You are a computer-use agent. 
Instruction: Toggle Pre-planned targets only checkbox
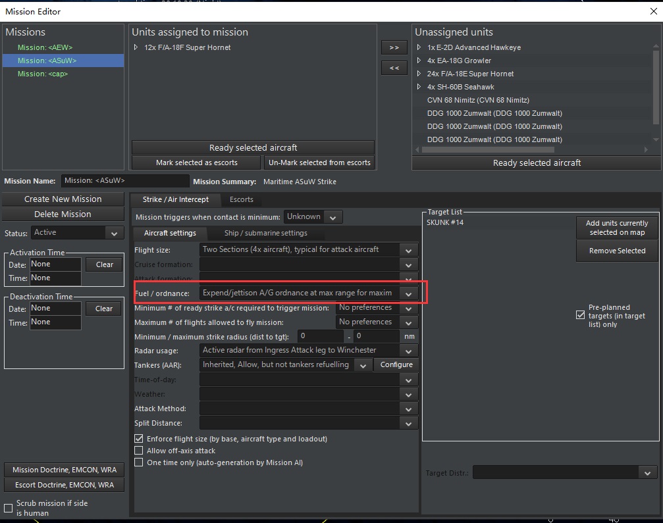pyautogui.click(x=581, y=314)
